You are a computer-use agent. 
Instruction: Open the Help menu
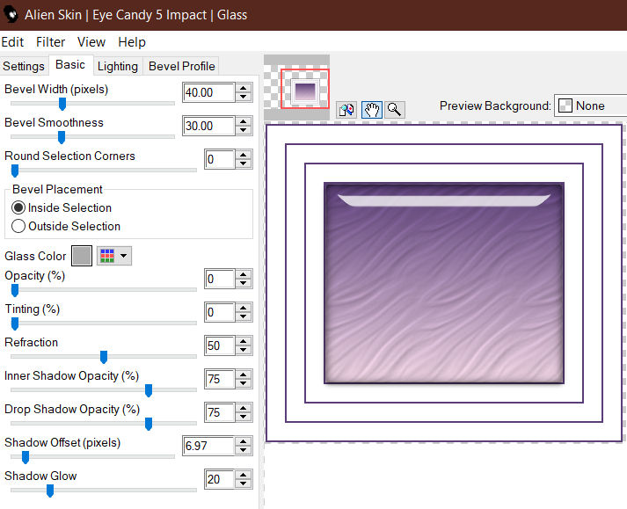tap(132, 42)
